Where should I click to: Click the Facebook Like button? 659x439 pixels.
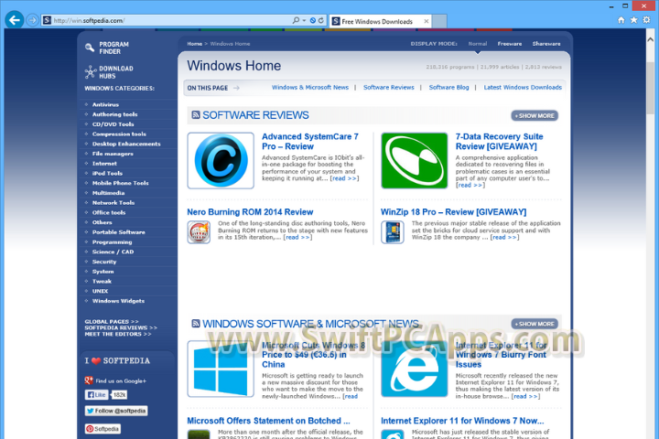(97, 395)
